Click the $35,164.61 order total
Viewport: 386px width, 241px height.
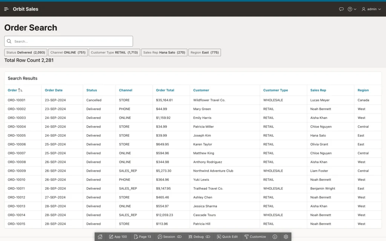(164, 100)
